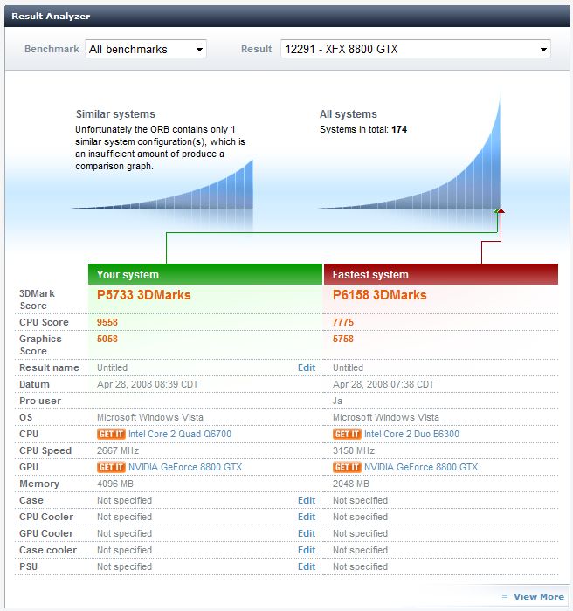The width and height of the screenshot is (573, 611).
Task: Open Intel Core 2 Quad Q6700 link
Action: coord(180,434)
